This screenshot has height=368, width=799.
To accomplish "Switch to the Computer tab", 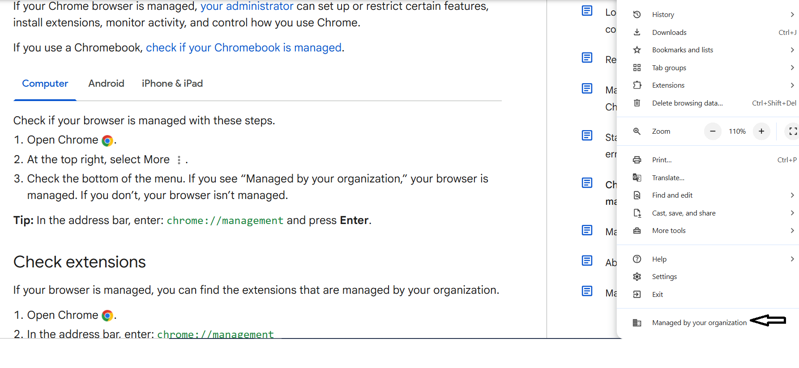I will pos(45,84).
